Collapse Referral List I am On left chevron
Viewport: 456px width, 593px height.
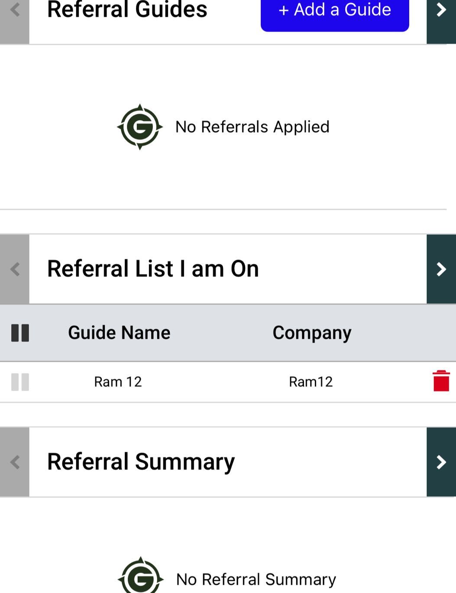pos(15,269)
